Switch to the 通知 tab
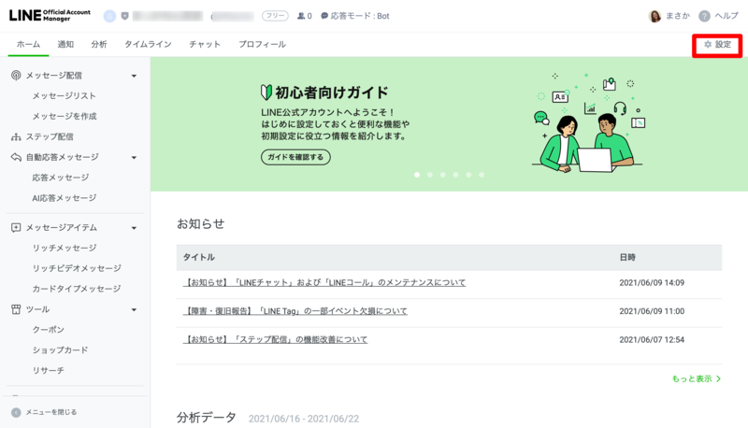748x428 pixels. (65, 44)
